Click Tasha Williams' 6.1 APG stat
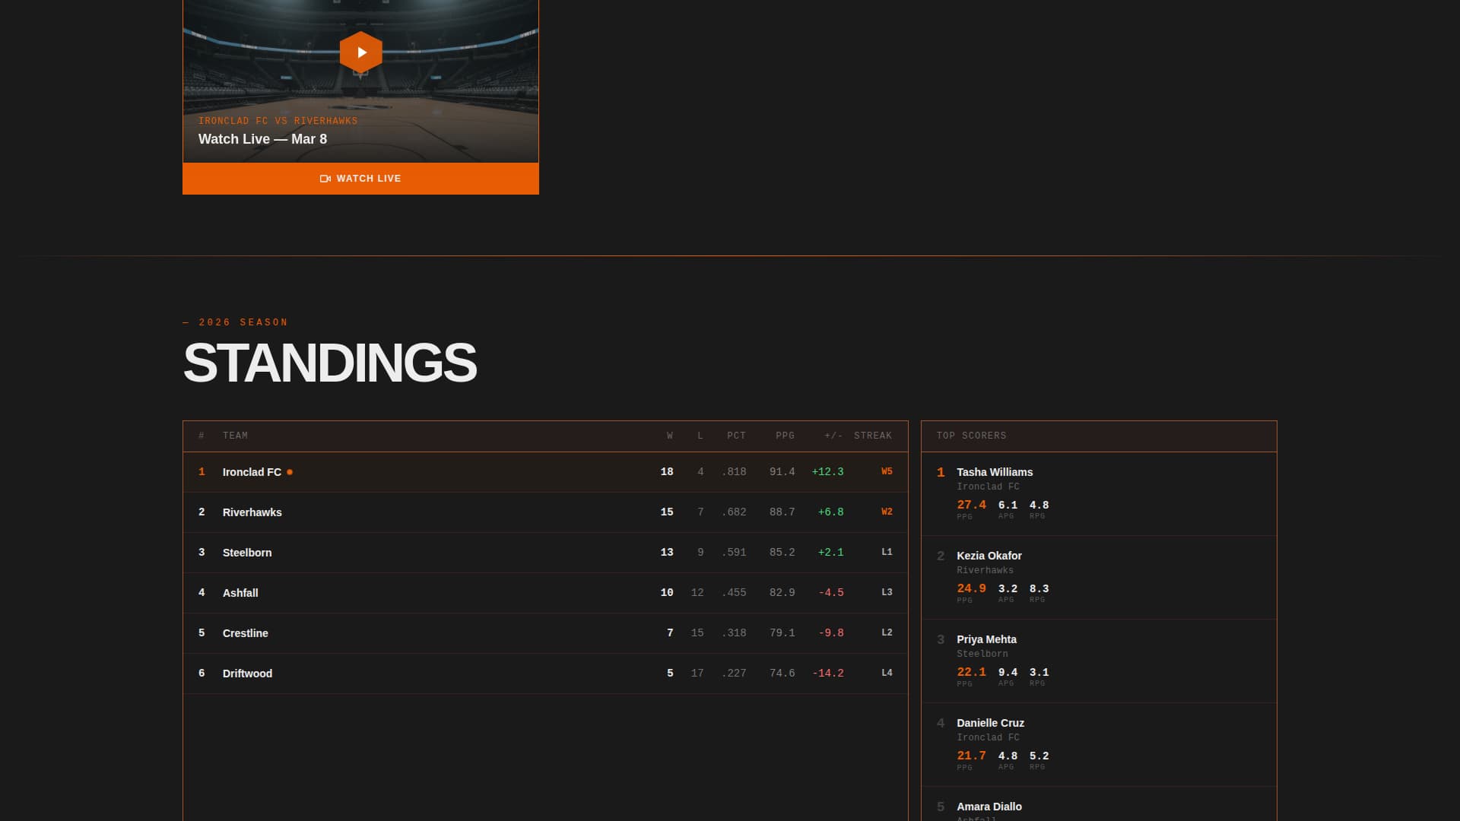Screen dimensions: 1460x821 click(1008, 506)
